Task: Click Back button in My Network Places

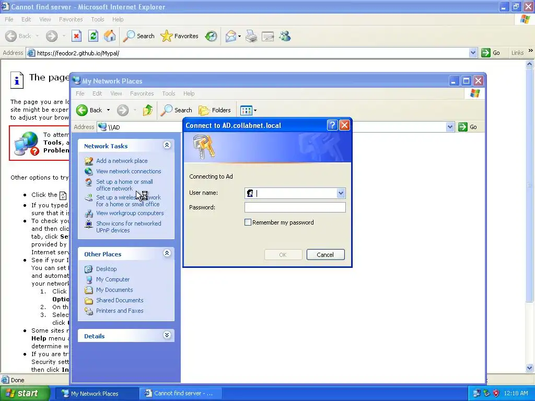Action: (x=89, y=110)
